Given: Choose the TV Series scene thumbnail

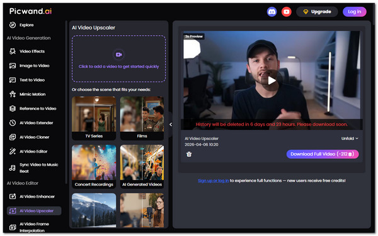Looking at the screenshot, I should click(x=94, y=118).
